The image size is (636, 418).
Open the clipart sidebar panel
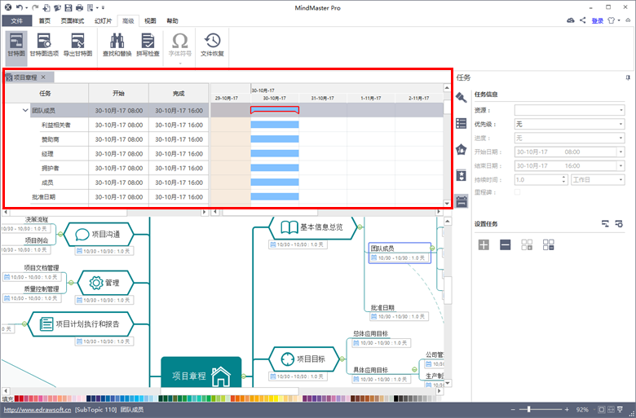click(x=462, y=175)
